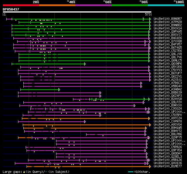Click the BP050437 query name
The width and height of the screenshot is (187, 174).
tap(11, 9)
